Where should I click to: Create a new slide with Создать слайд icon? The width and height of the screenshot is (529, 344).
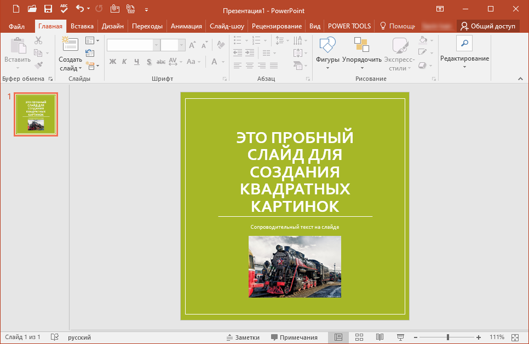[x=69, y=44]
